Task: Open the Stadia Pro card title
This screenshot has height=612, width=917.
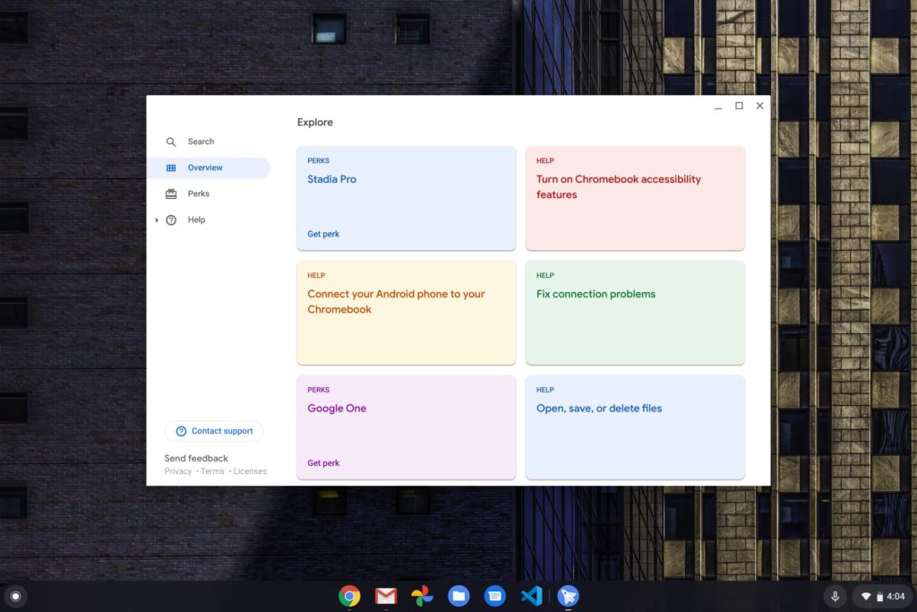Action: [x=331, y=179]
